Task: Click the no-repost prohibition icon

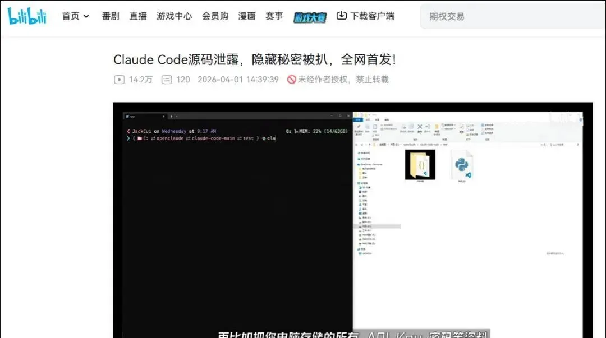Action: click(291, 80)
